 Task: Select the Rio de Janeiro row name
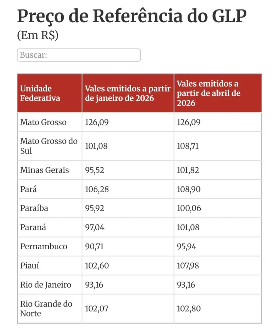point(46,284)
